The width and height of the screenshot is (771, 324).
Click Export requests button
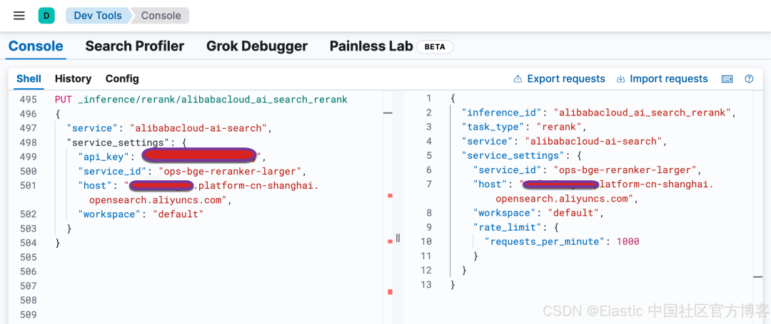(559, 79)
